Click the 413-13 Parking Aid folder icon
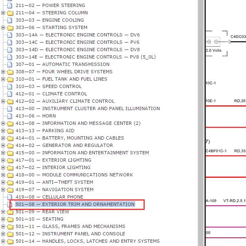This screenshot has height=246, width=246. click(10, 131)
